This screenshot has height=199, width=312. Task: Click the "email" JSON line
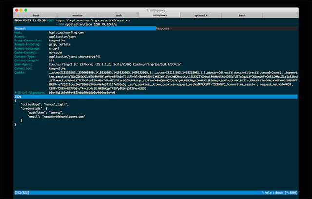(x=57, y=116)
